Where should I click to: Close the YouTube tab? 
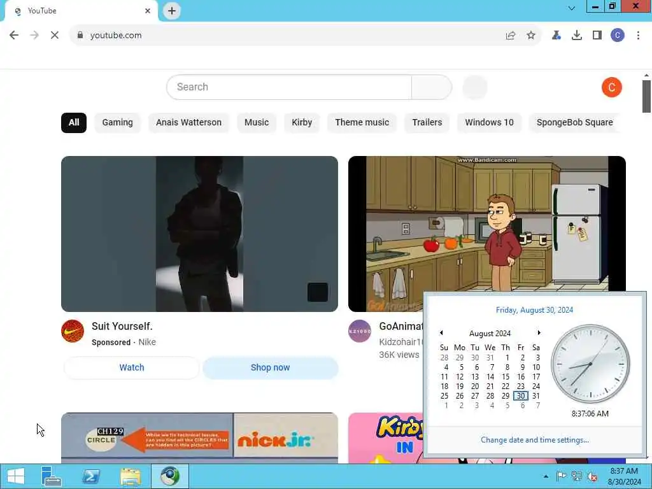(x=148, y=11)
